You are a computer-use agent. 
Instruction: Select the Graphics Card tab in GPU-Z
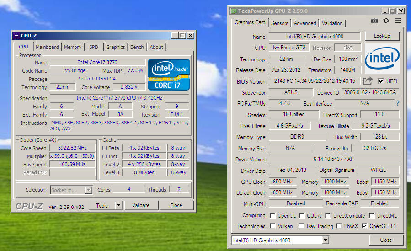click(x=250, y=22)
